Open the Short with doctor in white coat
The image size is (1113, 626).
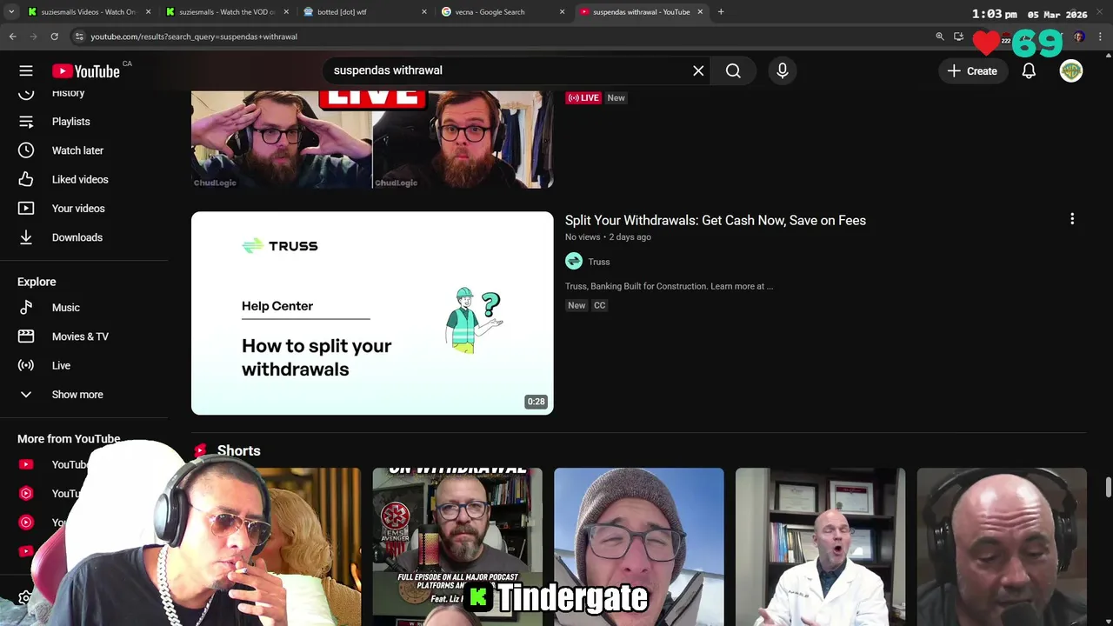(x=820, y=547)
